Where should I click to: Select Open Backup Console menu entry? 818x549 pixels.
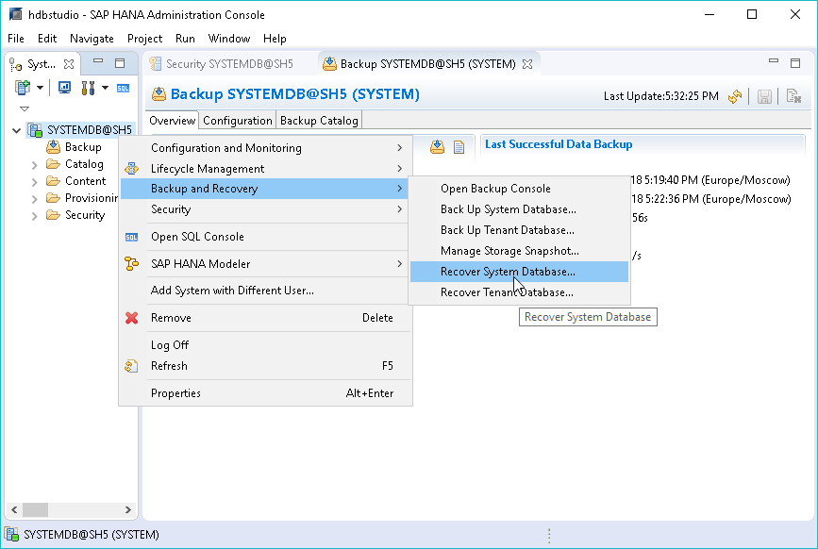click(x=495, y=189)
